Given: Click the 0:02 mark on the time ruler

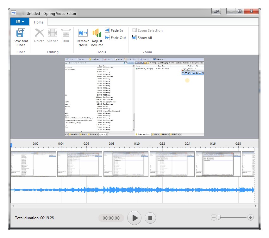Looking at the screenshot, I should [x=36, y=143].
